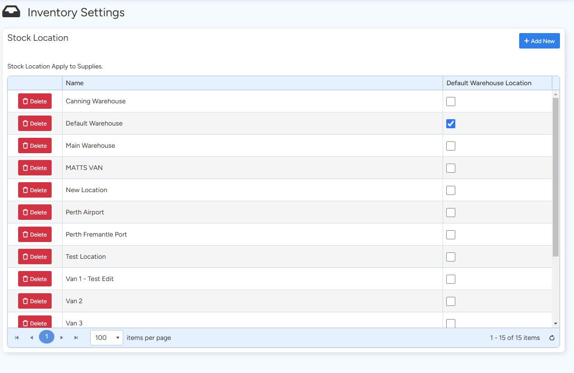
Task: Click the Inventory Settings tray icon
Action: 11,12
